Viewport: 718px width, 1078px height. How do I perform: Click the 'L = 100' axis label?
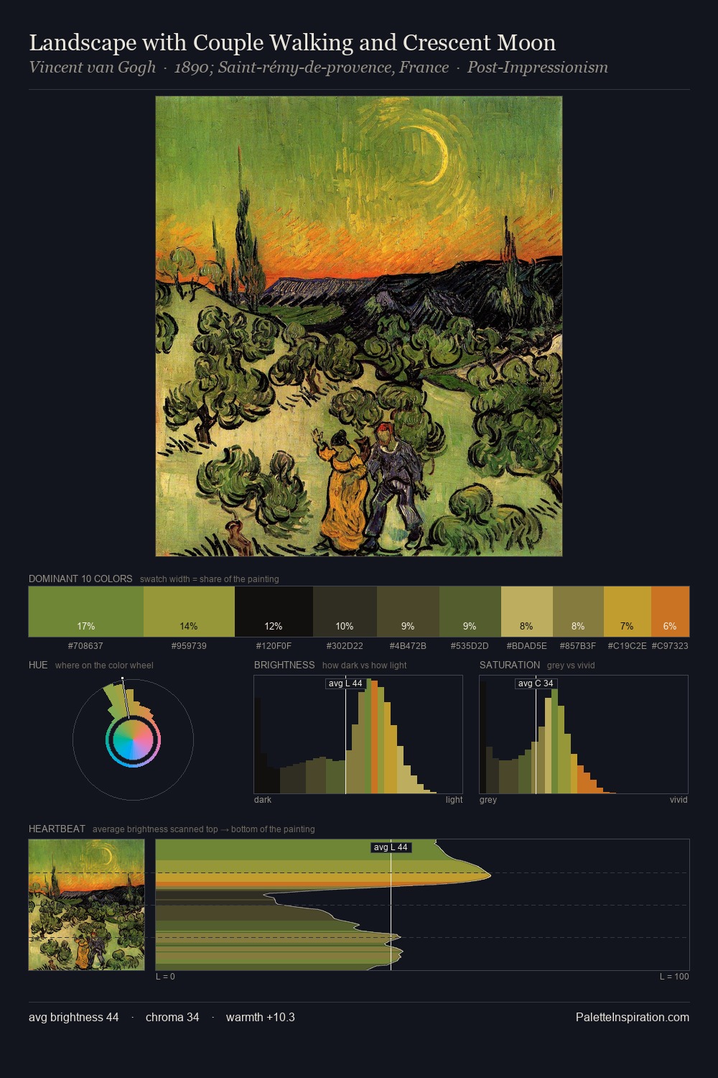tap(674, 977)
